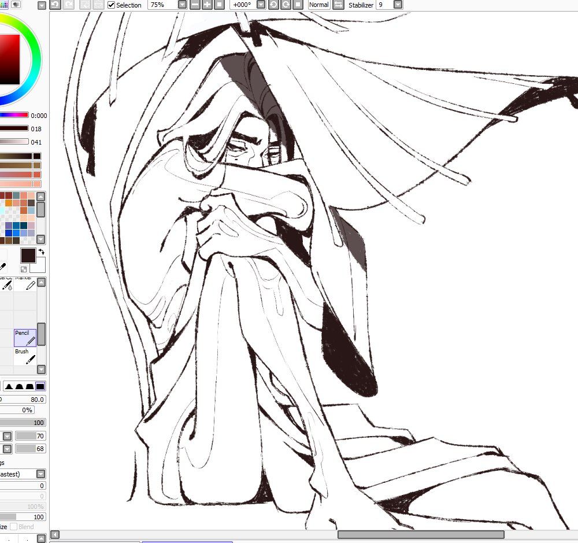Click the Undo arrow icon
This screenshot has width=578, height=543.
[55, 5]
